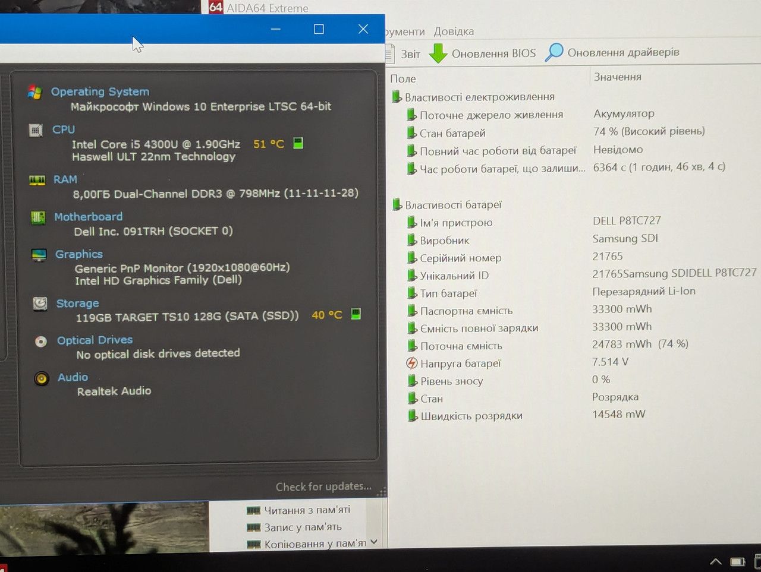Click the tree panel scroll down arrow
The image size is (761, 572).
click(x=374, y=542)
